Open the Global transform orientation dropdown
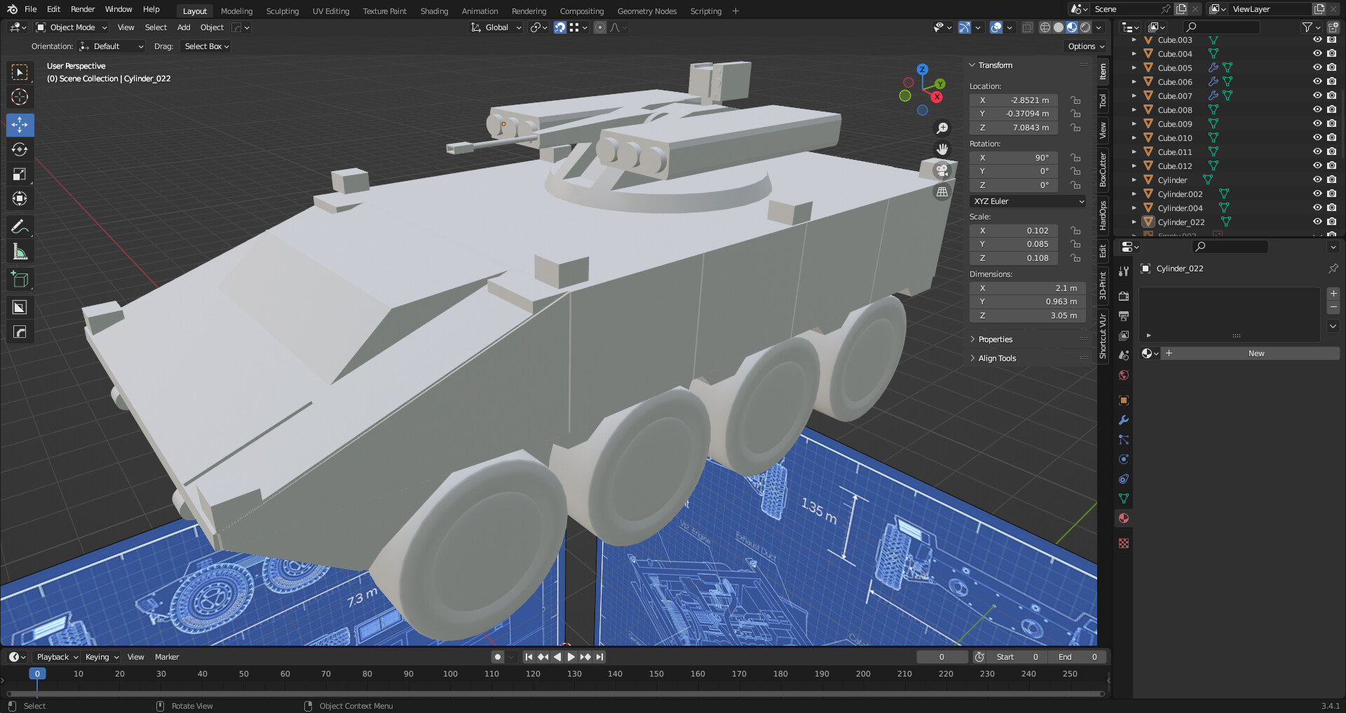1346x713 pixels. pos(496,27)
